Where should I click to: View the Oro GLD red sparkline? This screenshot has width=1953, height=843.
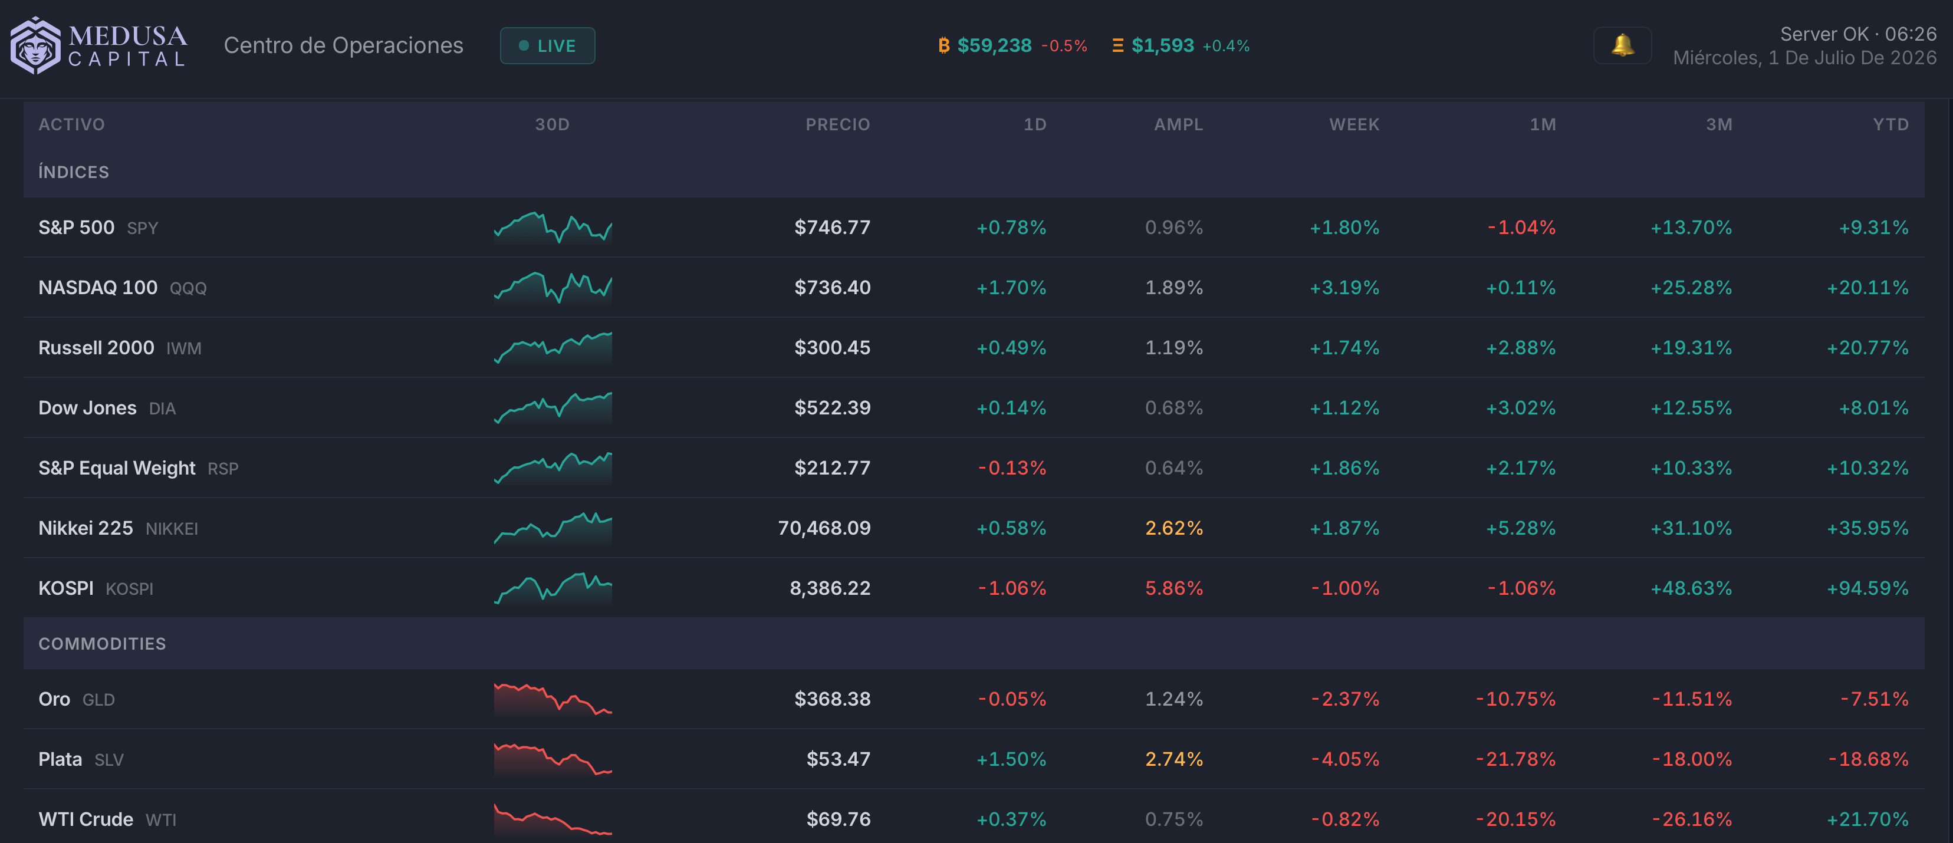553,699
